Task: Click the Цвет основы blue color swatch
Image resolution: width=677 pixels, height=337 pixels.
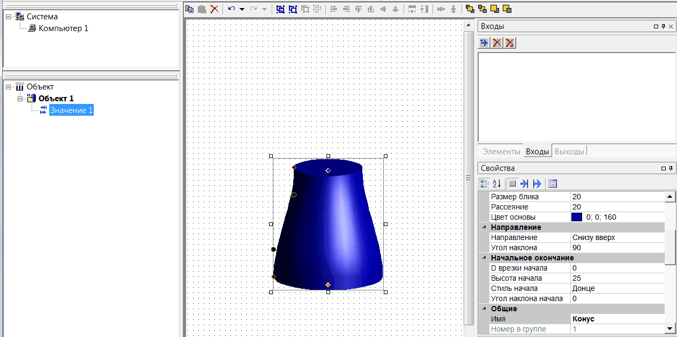Action: [x=577, y=217]
